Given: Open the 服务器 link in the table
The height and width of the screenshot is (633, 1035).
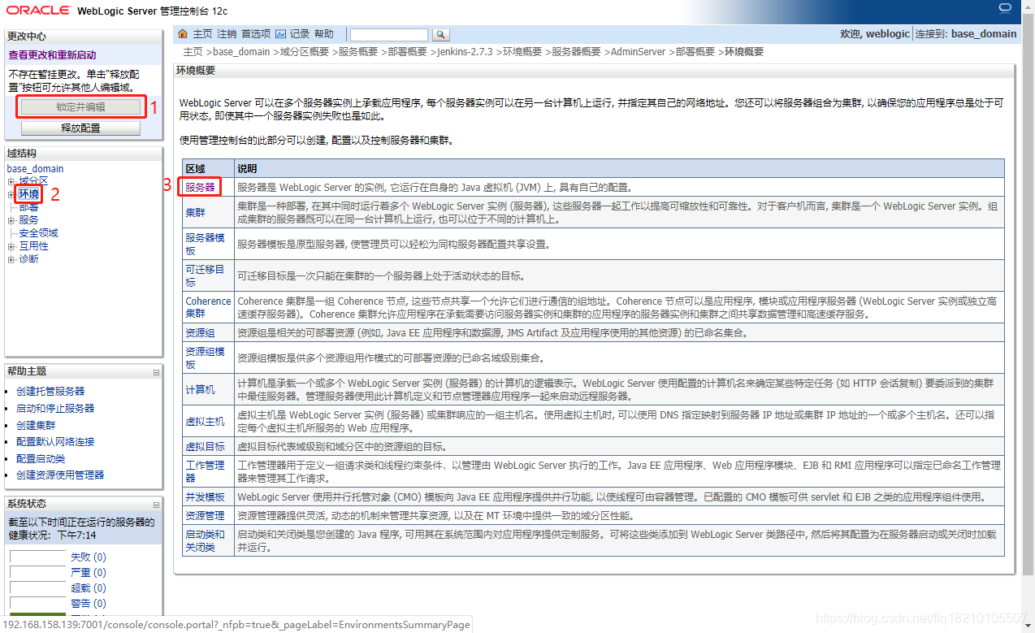Looking at the screenshot, I should [x=200, y=187].
